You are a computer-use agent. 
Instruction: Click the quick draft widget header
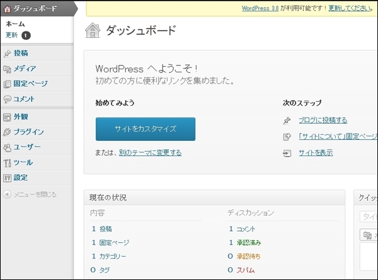[365, 198]
